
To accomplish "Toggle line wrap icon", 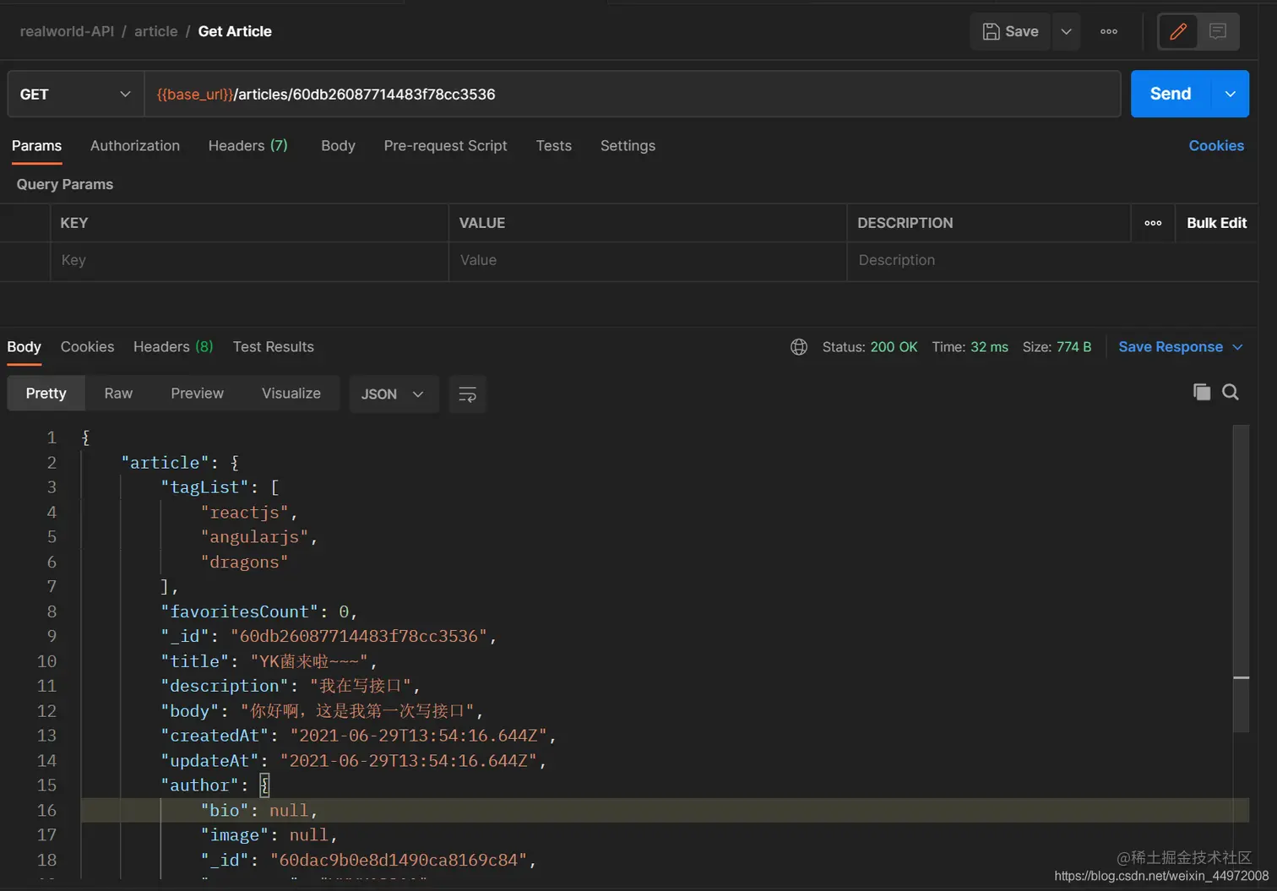I will tap(467, 394).
